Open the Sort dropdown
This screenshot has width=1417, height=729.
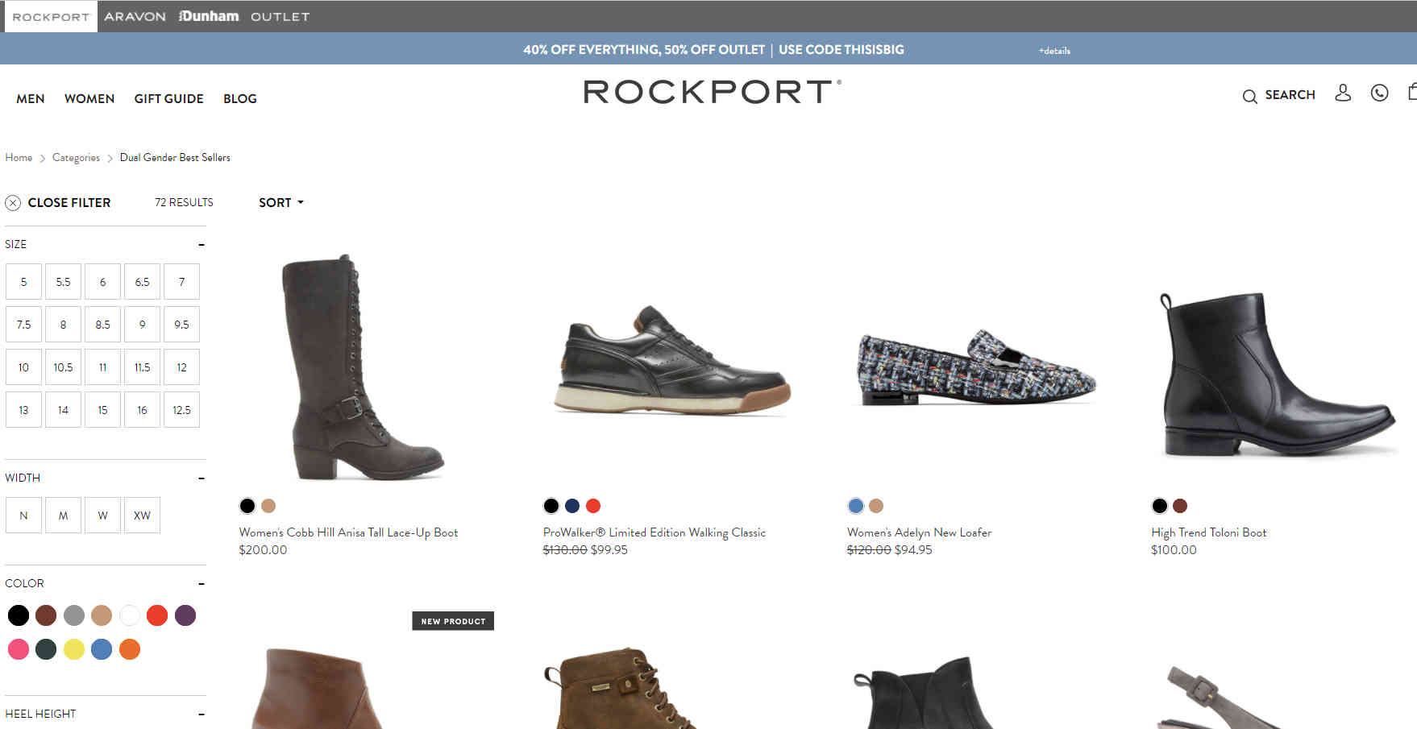click(x=281, y=203)
